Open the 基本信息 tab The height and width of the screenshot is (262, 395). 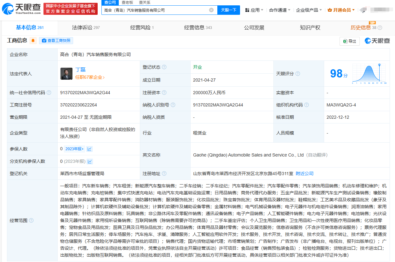[x=30, y=28]
